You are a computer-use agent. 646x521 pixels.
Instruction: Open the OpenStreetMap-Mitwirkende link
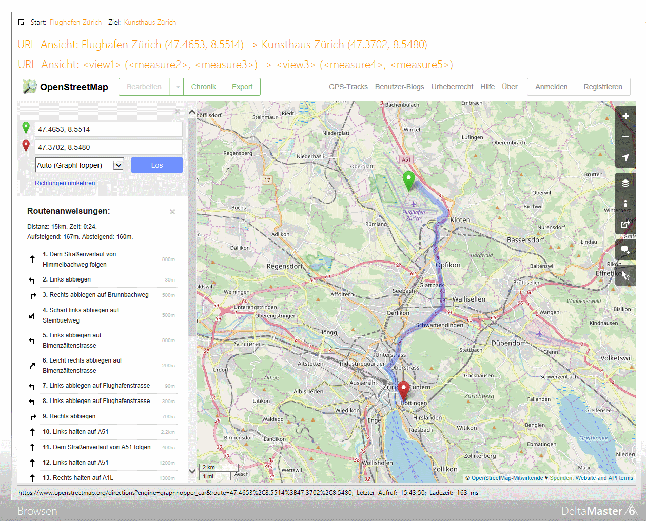click(x=507, y=478)
